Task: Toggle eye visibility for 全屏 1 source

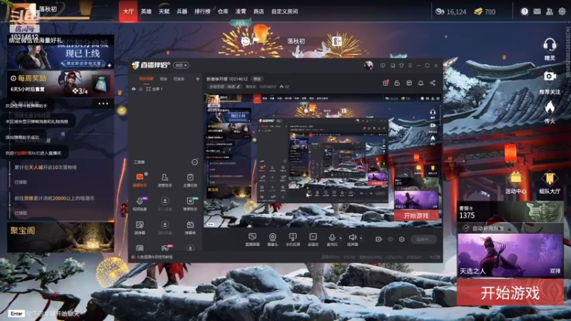Action: coord(133,88)
